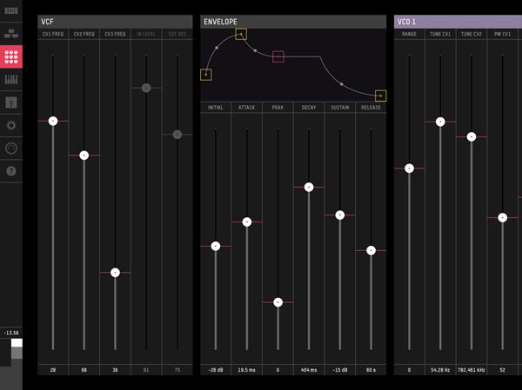Click the ATTACK slider handle
This screenshot has width=522, height=390.
pyautogui.click(x=247, y=221)
